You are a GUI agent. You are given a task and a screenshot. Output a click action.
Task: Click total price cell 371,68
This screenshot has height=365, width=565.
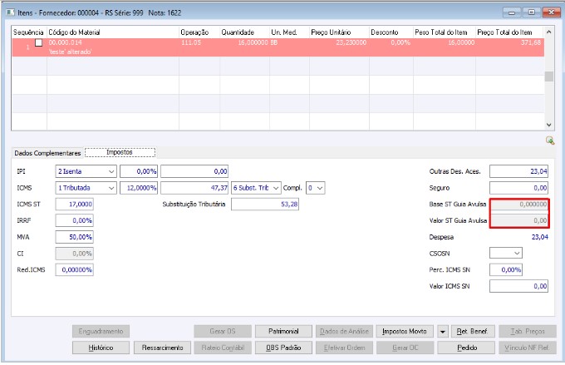(531, 42)
